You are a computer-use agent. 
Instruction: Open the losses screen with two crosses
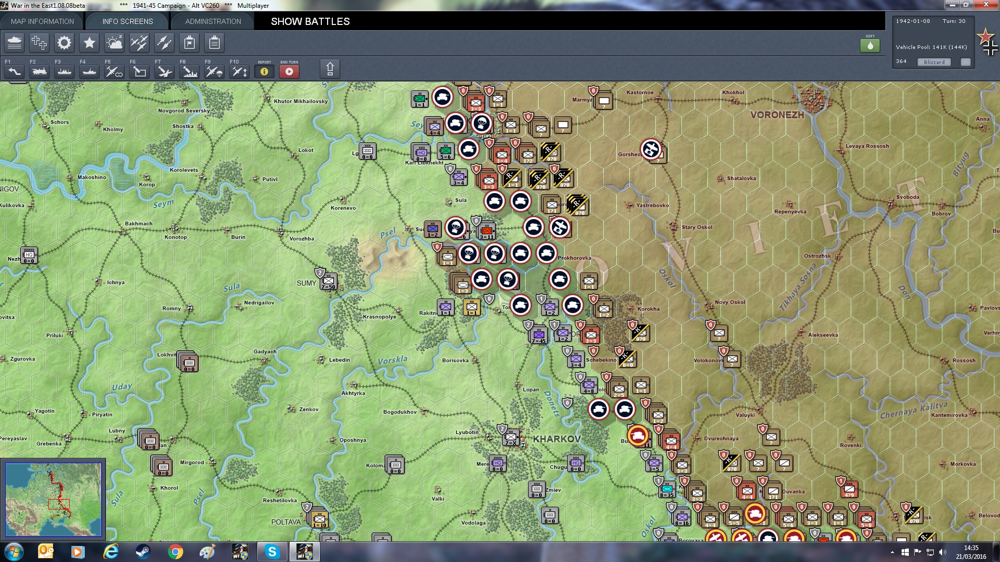click(39, 43)
